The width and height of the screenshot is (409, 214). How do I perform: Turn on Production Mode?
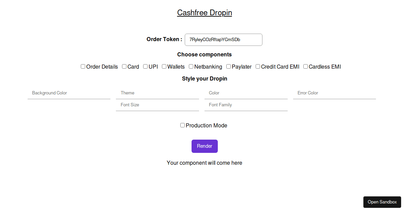[x=182, y=125]
